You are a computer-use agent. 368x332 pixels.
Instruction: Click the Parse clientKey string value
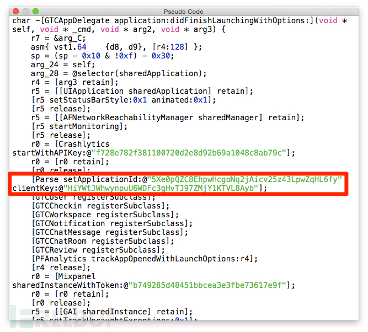coord(161,188)
